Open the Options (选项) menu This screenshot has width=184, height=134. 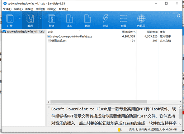[x=40, y=9]
